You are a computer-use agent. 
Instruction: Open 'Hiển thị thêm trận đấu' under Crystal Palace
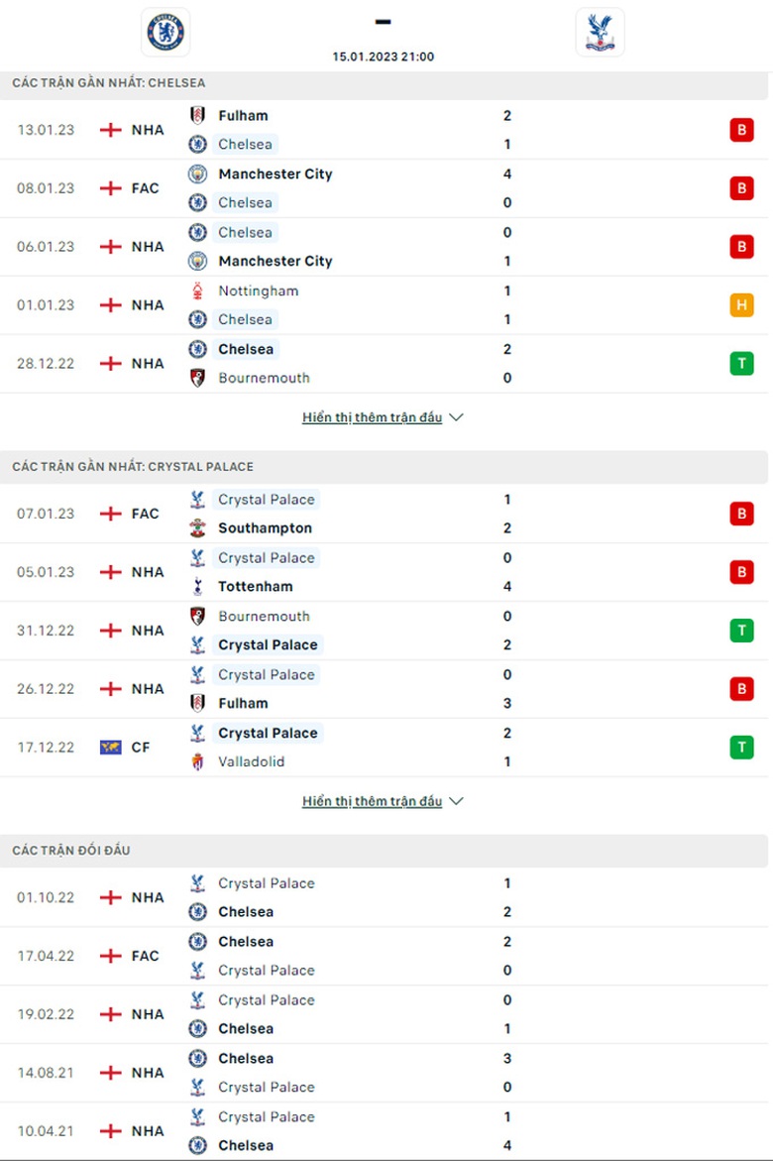[x=372, y=801]
